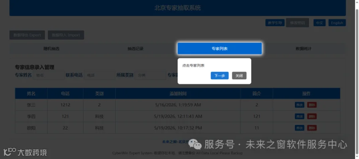Click the 下一步 button in the guide popup
This screenshot has width=359, height=159.
click(x=219, y=76)
